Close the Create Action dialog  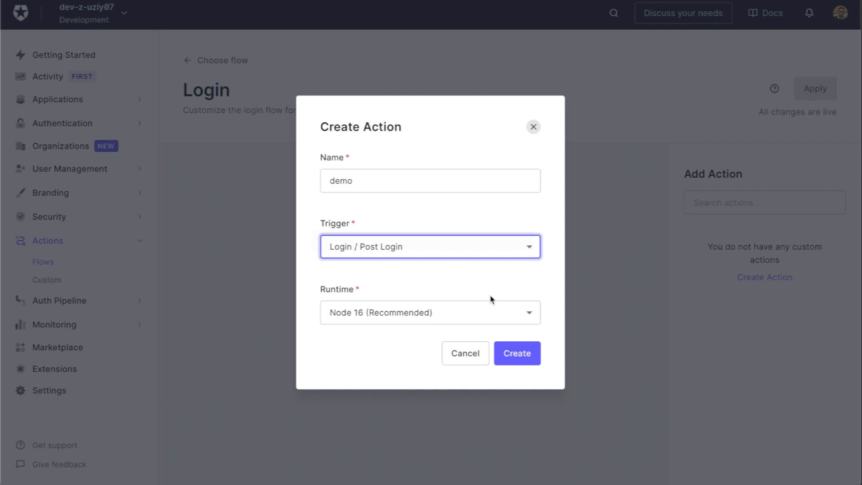533,127
